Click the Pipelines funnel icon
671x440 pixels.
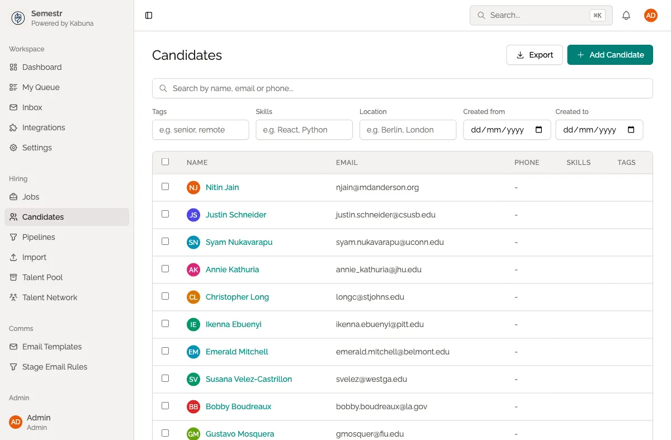[12, 237]
